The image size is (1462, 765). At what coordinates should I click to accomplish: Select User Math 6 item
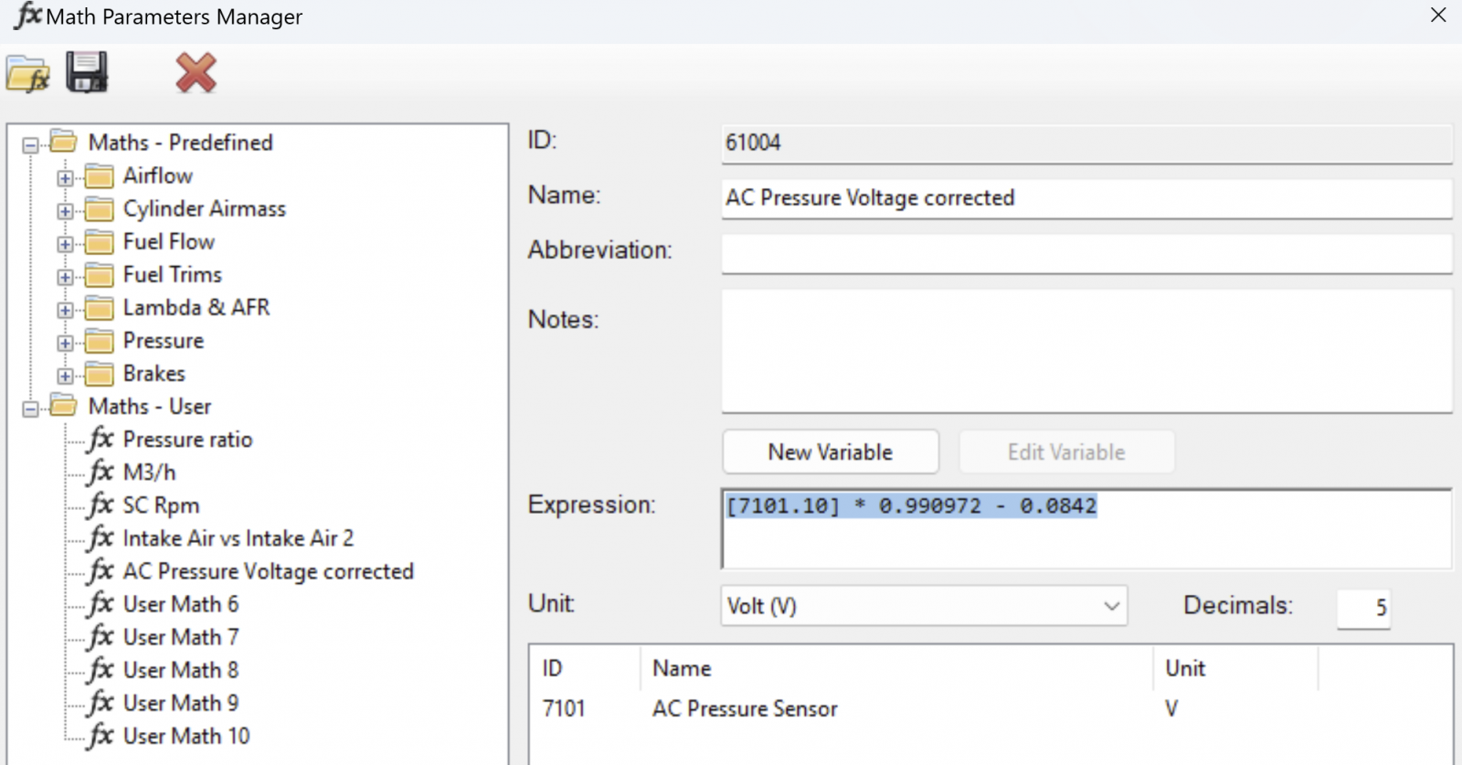pyautogui.click(x=181, y=604)
